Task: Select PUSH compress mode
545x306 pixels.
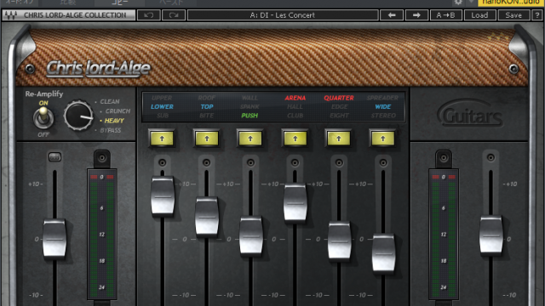Action: (x=250, y=116)
